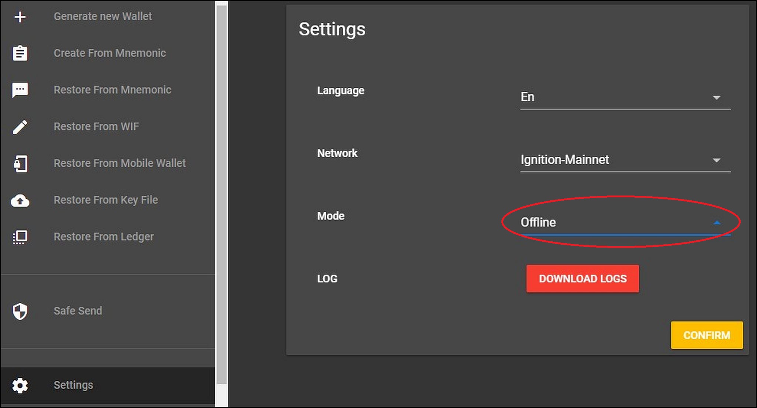
Task: Click the gear icon for Settings
Action: coord(20,385)
